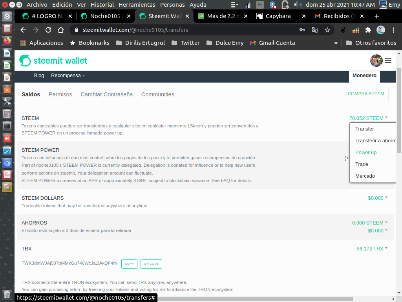
Task: Open the Cambiar Contraseña tab
Action: tap(107, 94)
